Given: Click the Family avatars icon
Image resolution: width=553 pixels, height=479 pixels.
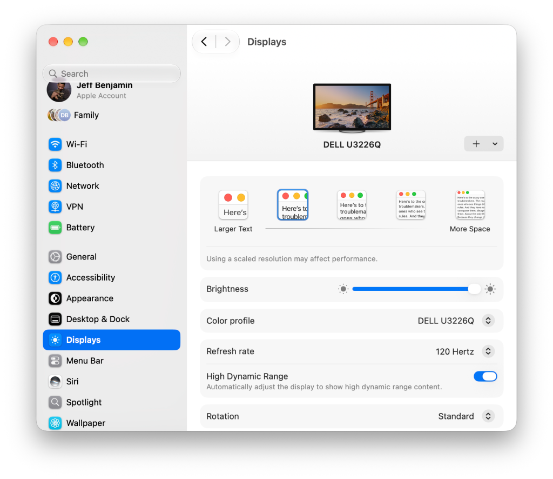Looking at the screenshot, I should (x=59, y=115).
